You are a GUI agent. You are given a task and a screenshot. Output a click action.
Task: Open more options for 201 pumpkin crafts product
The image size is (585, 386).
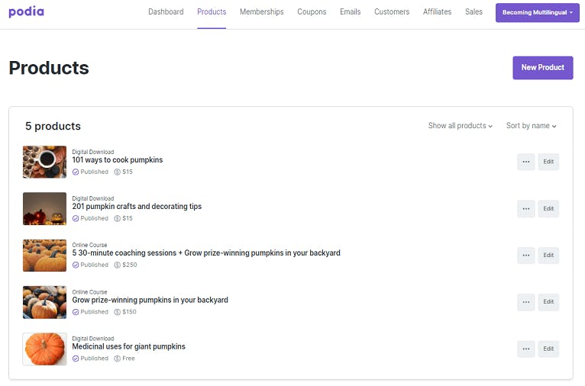pyautogui.click(x=525, y=209)
